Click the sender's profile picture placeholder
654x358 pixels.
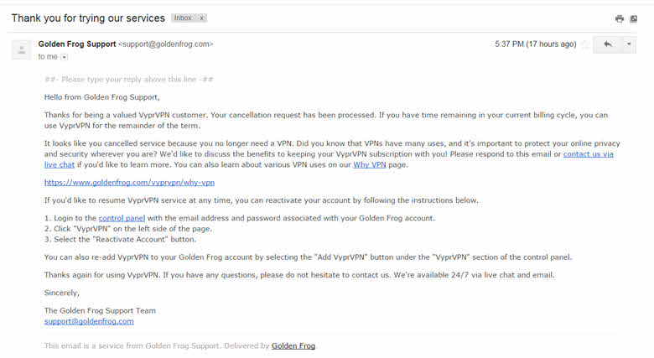click(21, 50)
